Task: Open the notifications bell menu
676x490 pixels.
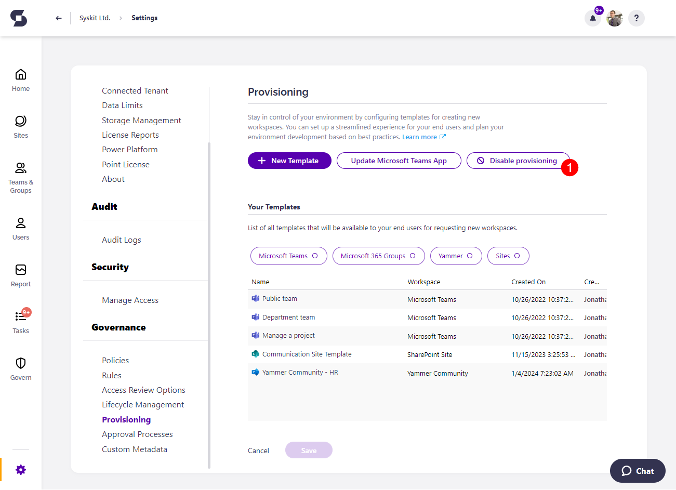Action: [592, 18]
